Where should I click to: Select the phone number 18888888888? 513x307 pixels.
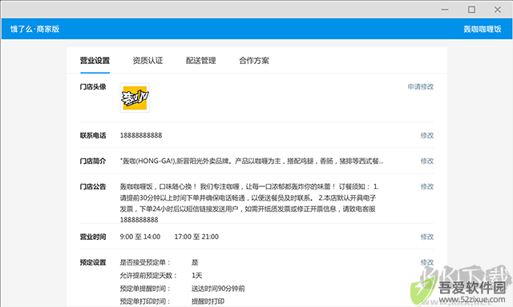pyautogui.click(x=141, y=135)
